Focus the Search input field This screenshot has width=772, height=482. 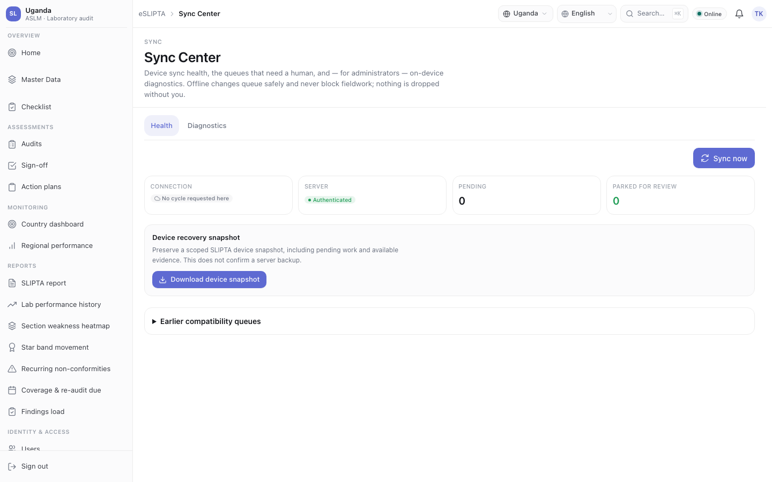pyautogui.click(x=654, y=14)
